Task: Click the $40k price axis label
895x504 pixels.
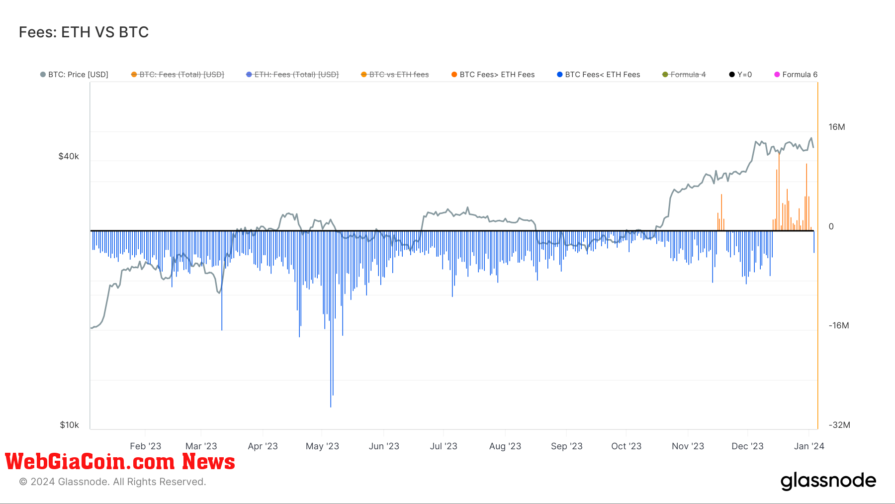Action: click(x=69, y=156)
